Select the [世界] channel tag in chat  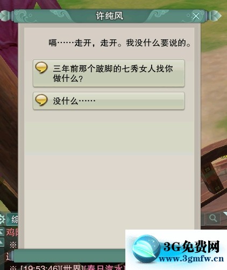pos(71,268)
